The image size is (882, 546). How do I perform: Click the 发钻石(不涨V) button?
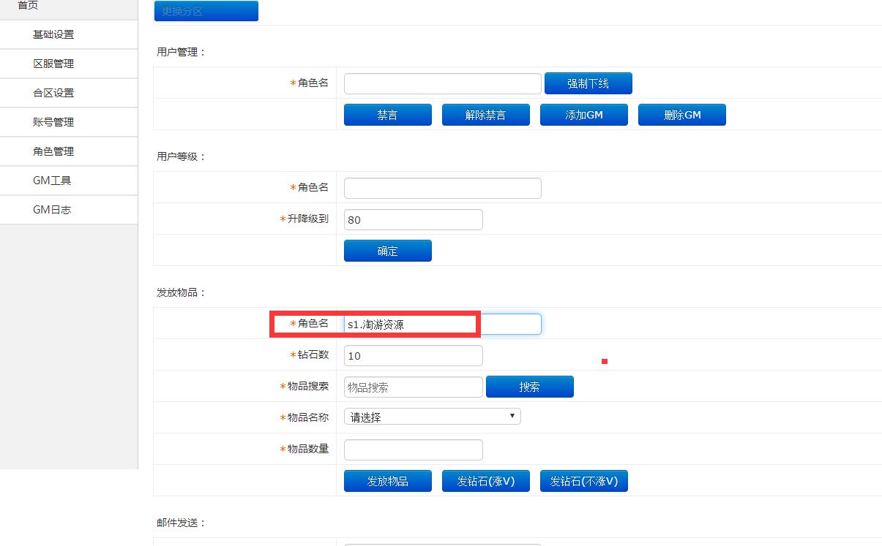pos(583,481)
